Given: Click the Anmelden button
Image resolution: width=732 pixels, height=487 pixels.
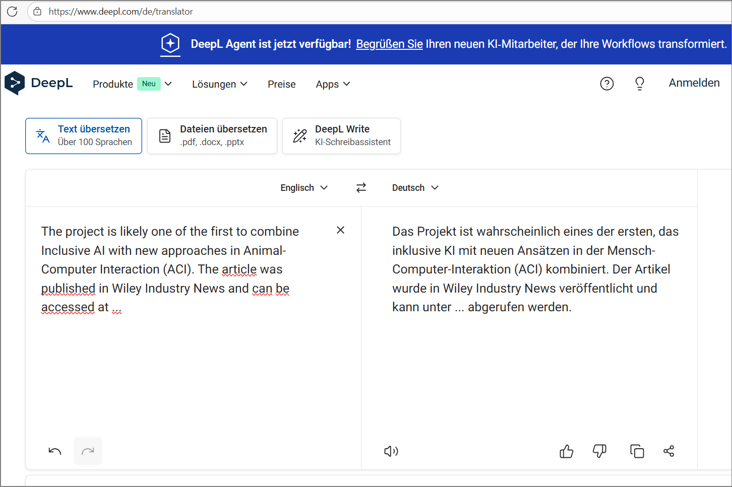Looking at the screenshot, I should pos(694,83).
